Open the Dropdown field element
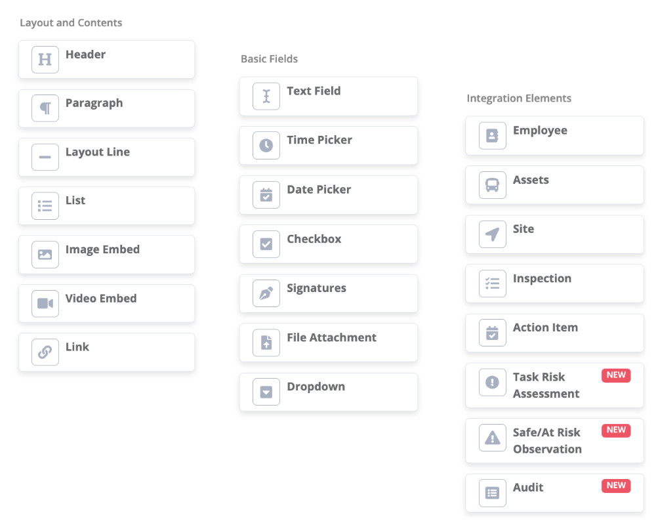Viewport: 656px width, 525px height. (328, 392)
